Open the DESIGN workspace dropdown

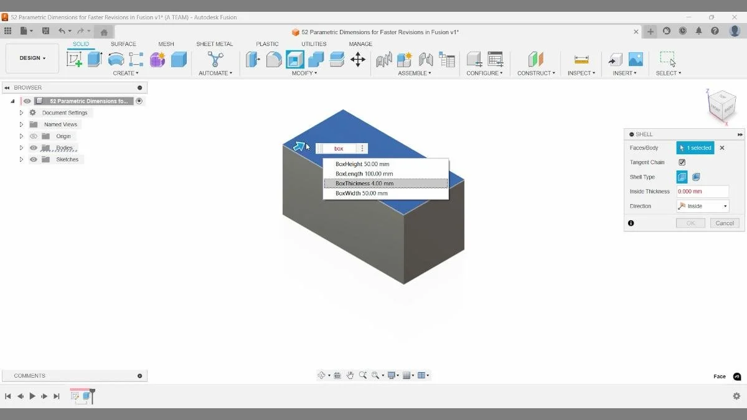click(x=32, y=58)
